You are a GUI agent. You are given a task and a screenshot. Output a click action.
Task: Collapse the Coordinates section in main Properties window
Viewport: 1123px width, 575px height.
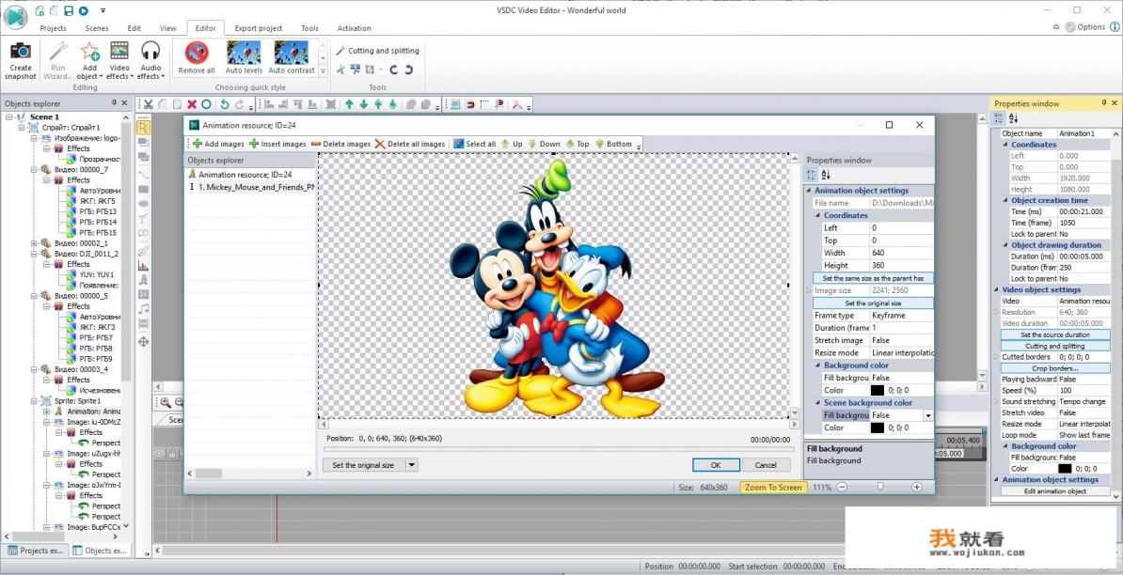[1005, 145]
